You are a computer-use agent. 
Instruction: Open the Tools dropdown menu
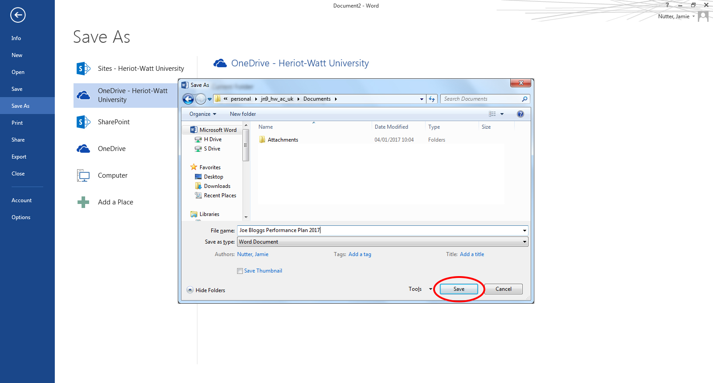click(x=420, y=289)
